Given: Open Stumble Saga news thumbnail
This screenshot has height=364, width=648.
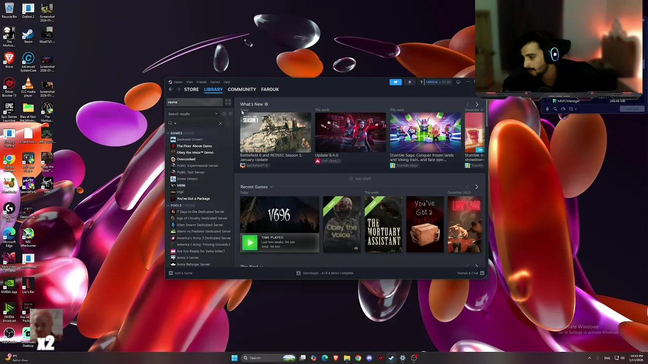Looking at the screenshot, I should 425,132.
